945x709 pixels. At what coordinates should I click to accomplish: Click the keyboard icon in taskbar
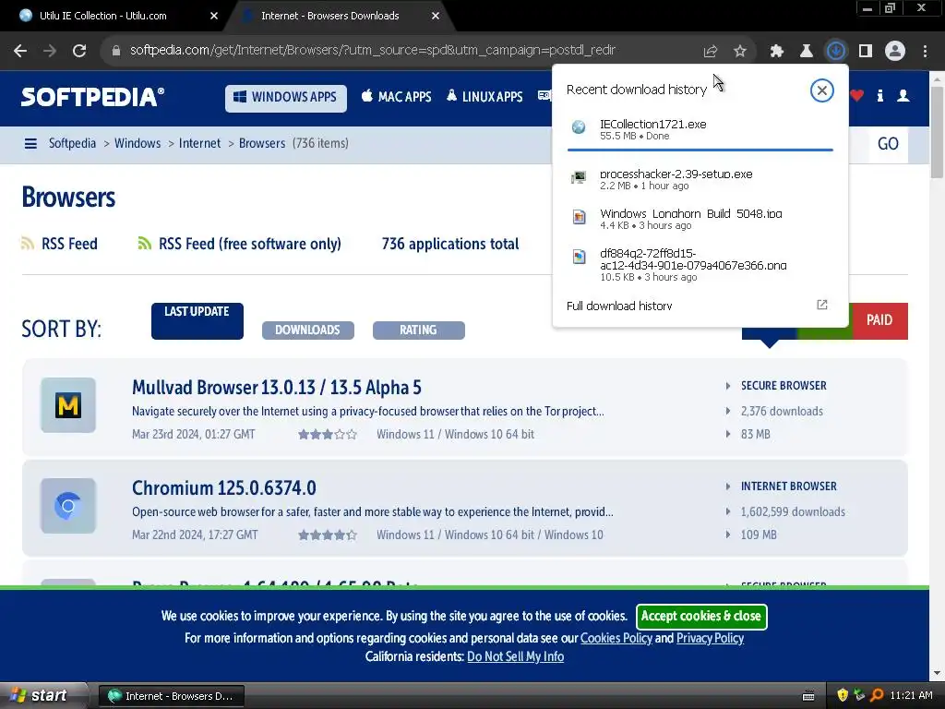pos(808,696)
